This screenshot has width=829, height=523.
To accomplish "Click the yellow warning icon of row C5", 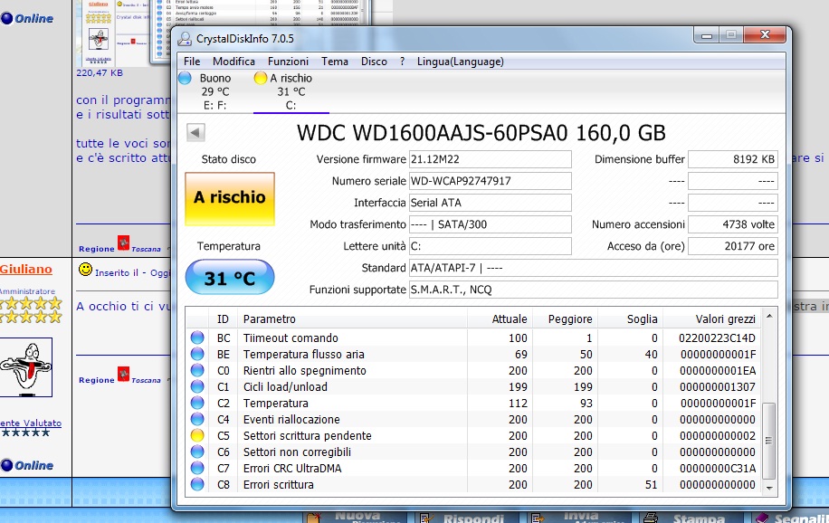I will click(x=197, y=436).
